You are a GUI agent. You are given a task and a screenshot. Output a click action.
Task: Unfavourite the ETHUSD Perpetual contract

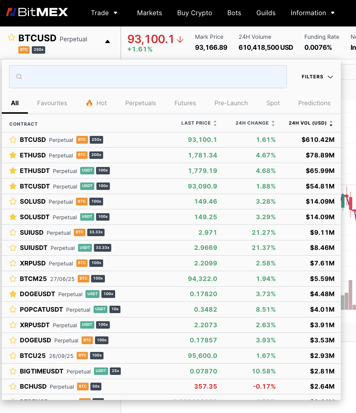click(13, 155)
